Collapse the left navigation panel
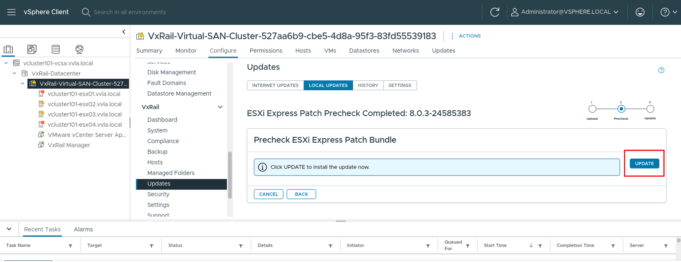681x262 pixels. tap(124, 32)
